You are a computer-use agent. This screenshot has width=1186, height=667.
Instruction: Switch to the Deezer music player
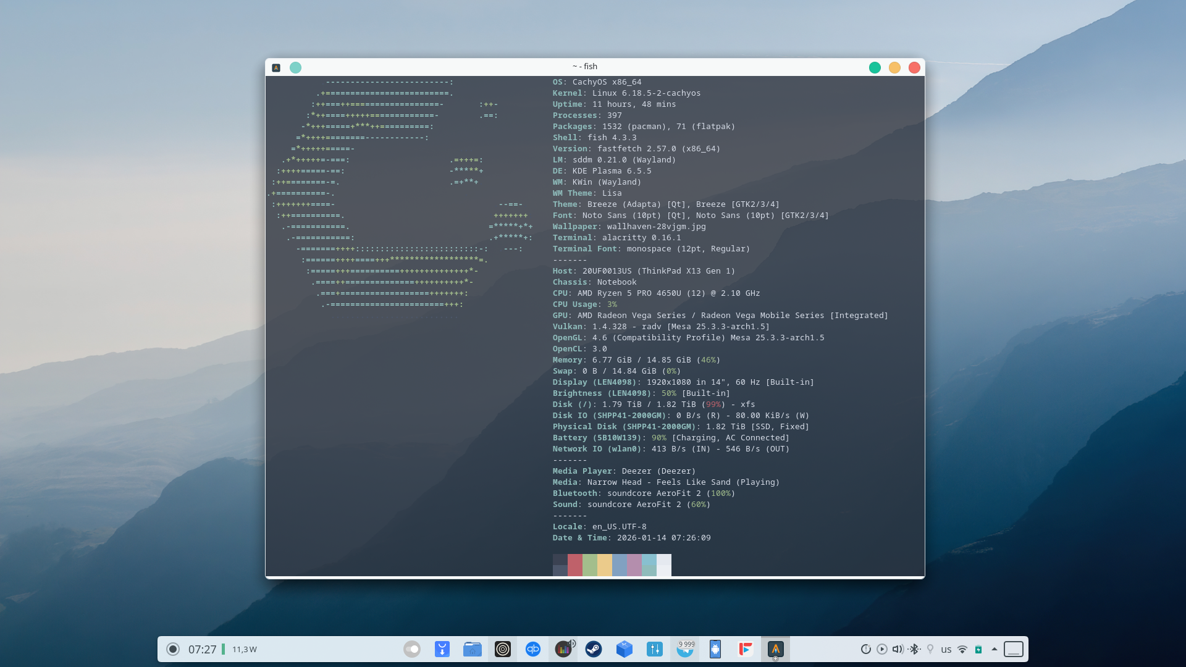coord(563,649)
